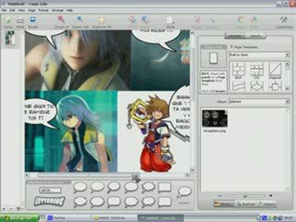Switch to the Details tab

255,36
